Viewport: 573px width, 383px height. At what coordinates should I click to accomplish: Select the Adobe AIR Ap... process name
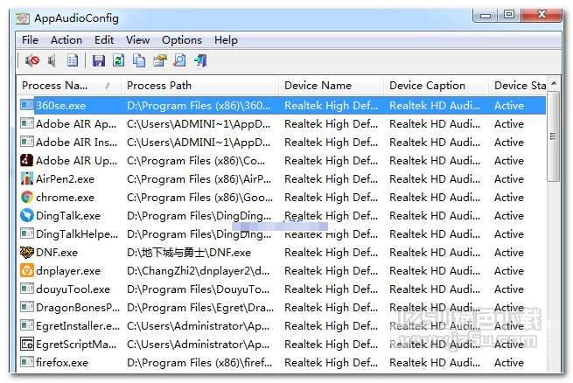[76, 124]
